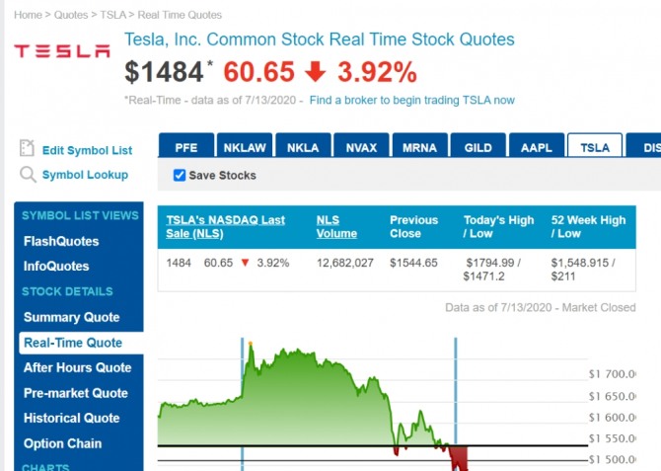Select the AAPL symbol tab
The image size is (661, 471).
click(x=537, y=147)
